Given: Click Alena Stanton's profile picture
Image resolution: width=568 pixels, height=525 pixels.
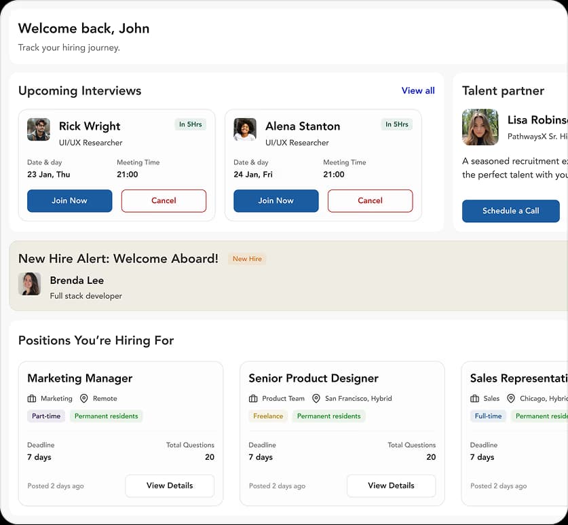Looking at the screenshot, I should click(x=245, y=128).
